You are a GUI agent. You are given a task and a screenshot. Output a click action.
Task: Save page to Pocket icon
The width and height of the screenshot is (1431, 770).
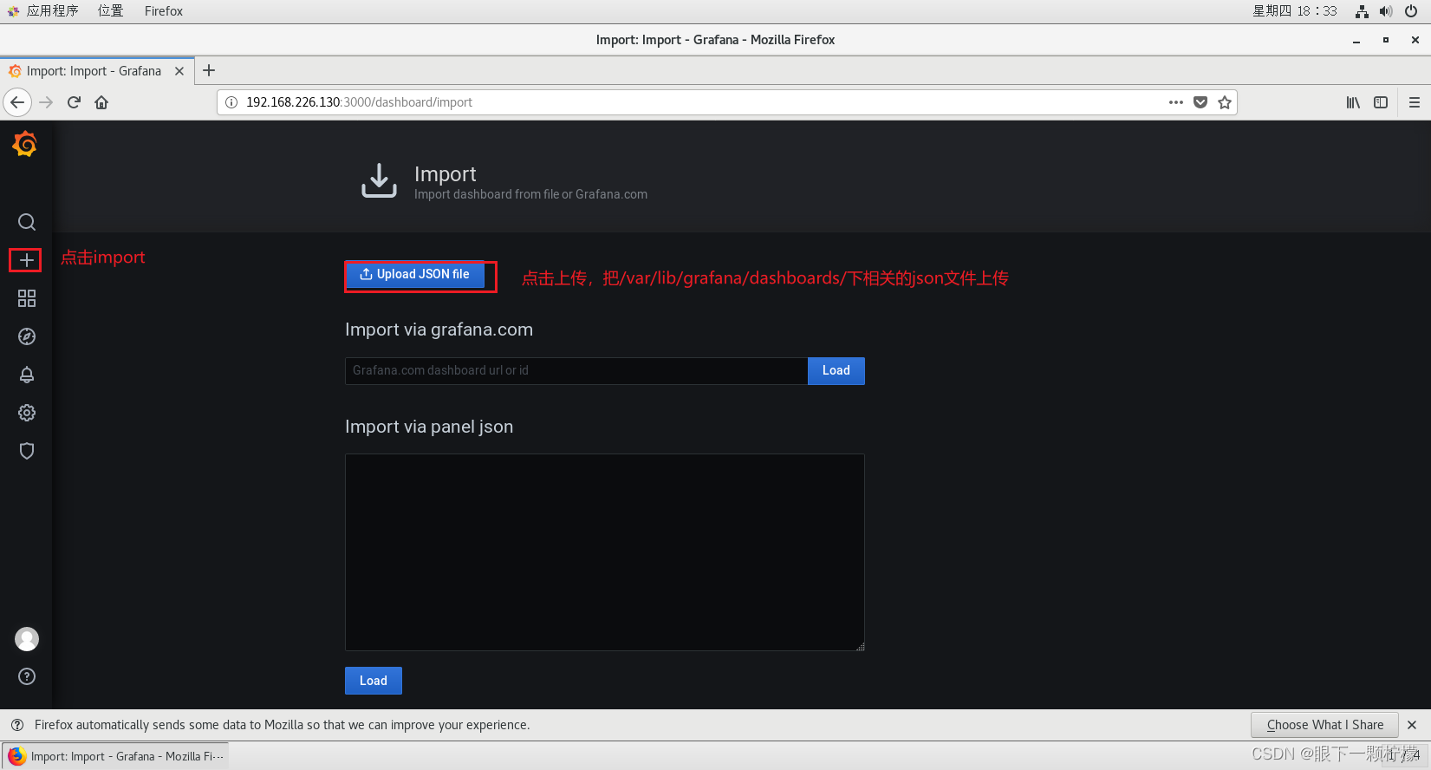1200,102
